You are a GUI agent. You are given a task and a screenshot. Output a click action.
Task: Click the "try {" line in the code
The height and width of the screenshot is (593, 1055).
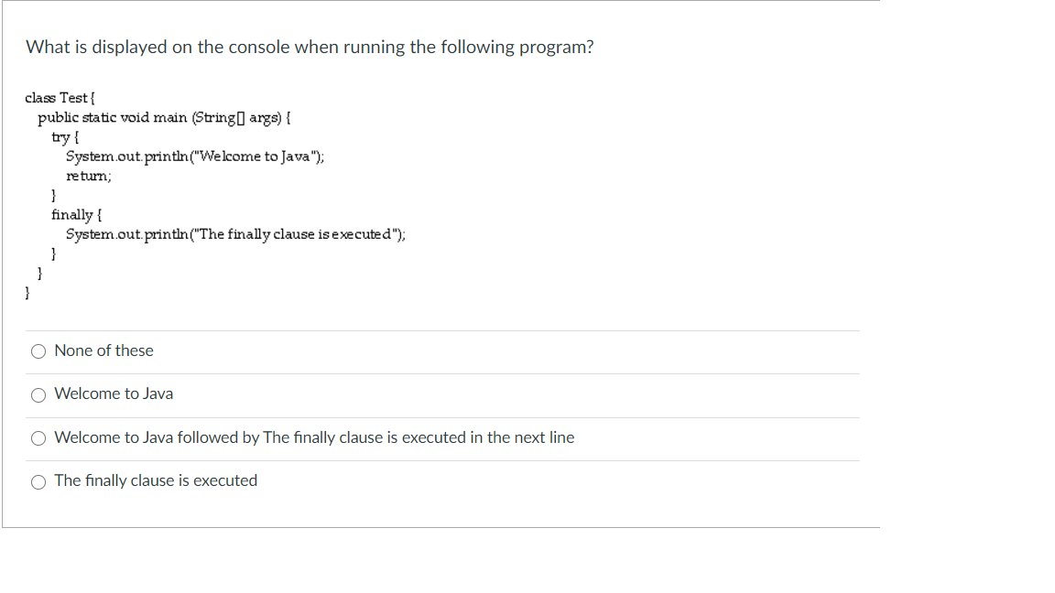[x=64, y=136]
